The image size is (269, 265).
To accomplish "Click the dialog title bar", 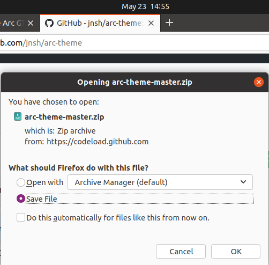I will 134,82.
